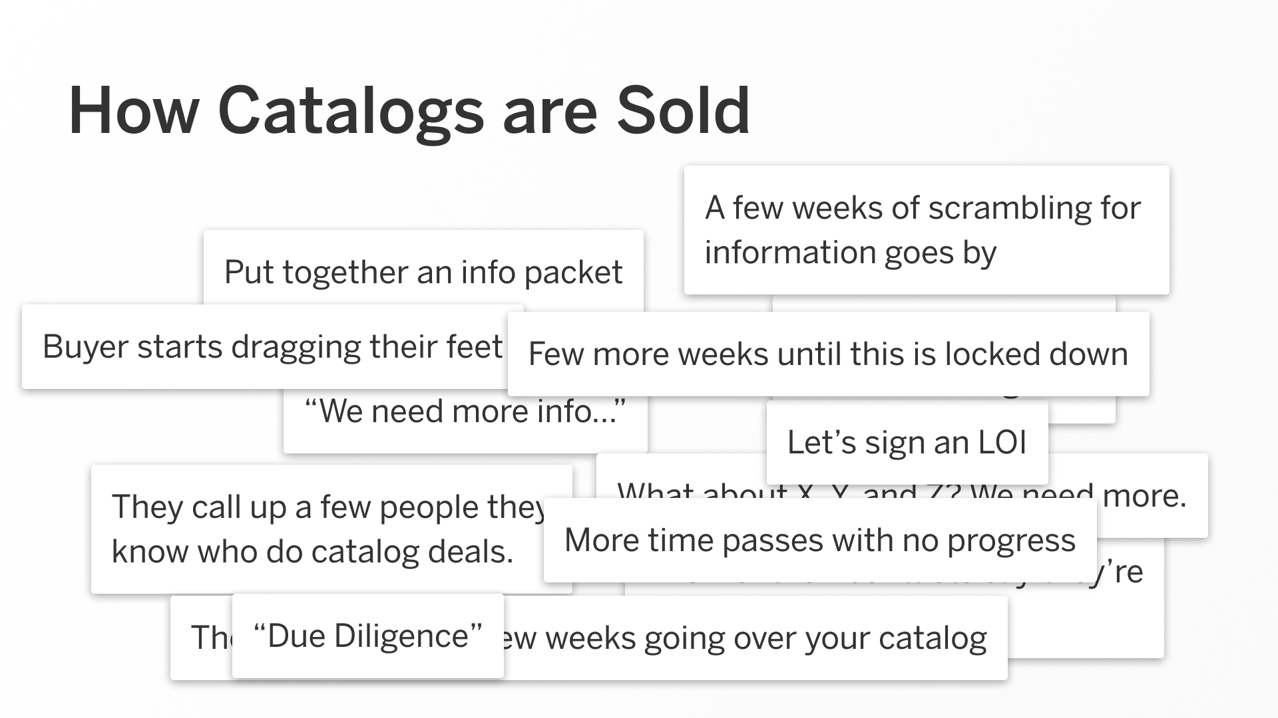This screenshot has height=718, width=1278.
Task: Click 'Few more weeks until this is locked down'
Action: (828, 354)
